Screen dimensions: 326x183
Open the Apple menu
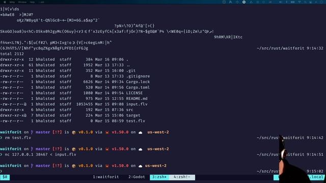5,2
